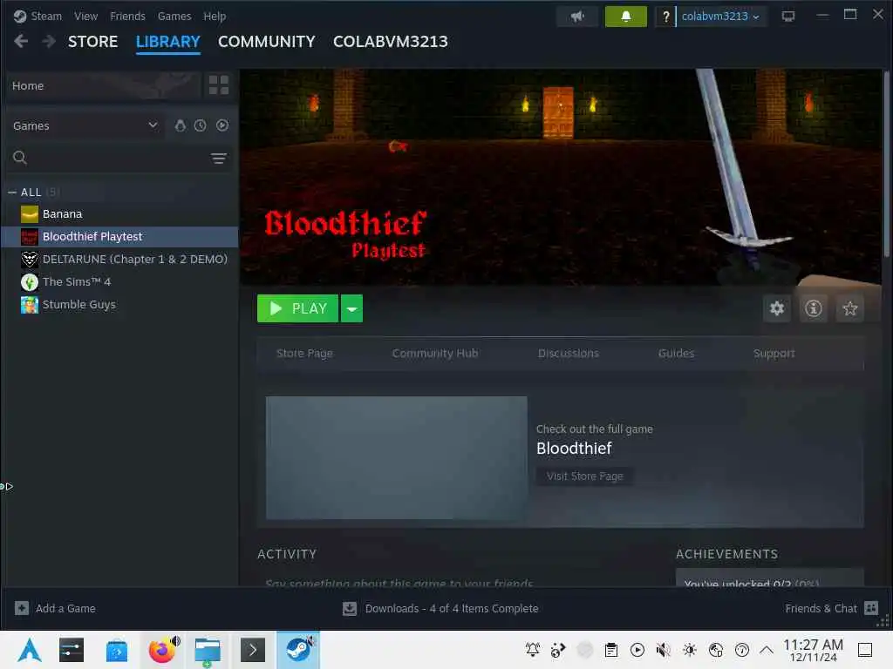Open the announcements megaphone icon
Viewport: 893px width, 669px height.
pos(577,17)
